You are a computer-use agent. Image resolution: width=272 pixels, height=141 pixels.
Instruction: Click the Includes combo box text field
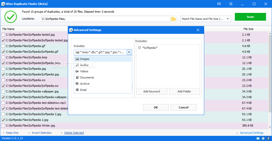pos(100,52)
